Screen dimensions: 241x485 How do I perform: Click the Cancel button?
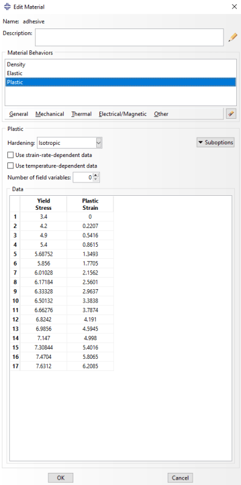[x=180, y=478]
